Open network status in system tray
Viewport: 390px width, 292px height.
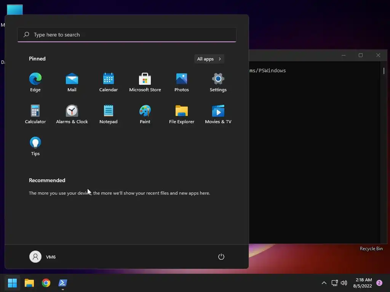pyautogui.click(x=335, y=283)
